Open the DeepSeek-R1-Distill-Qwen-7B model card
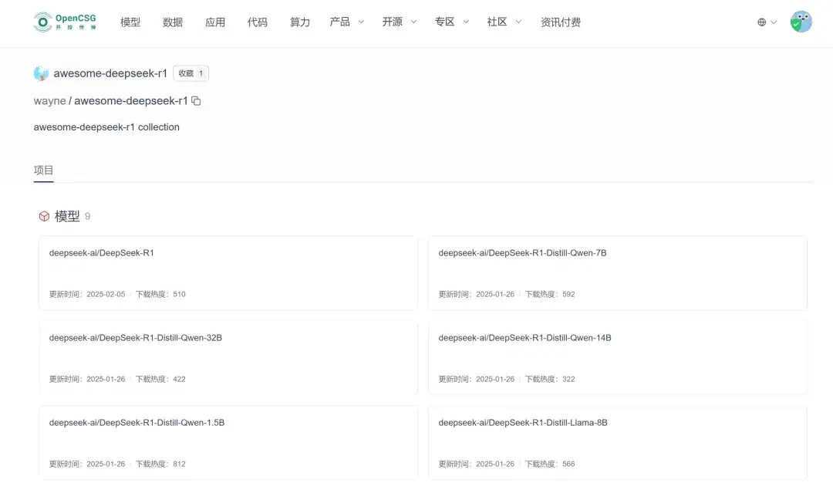Viewport: 833px width, 483px height. point(617,272)
